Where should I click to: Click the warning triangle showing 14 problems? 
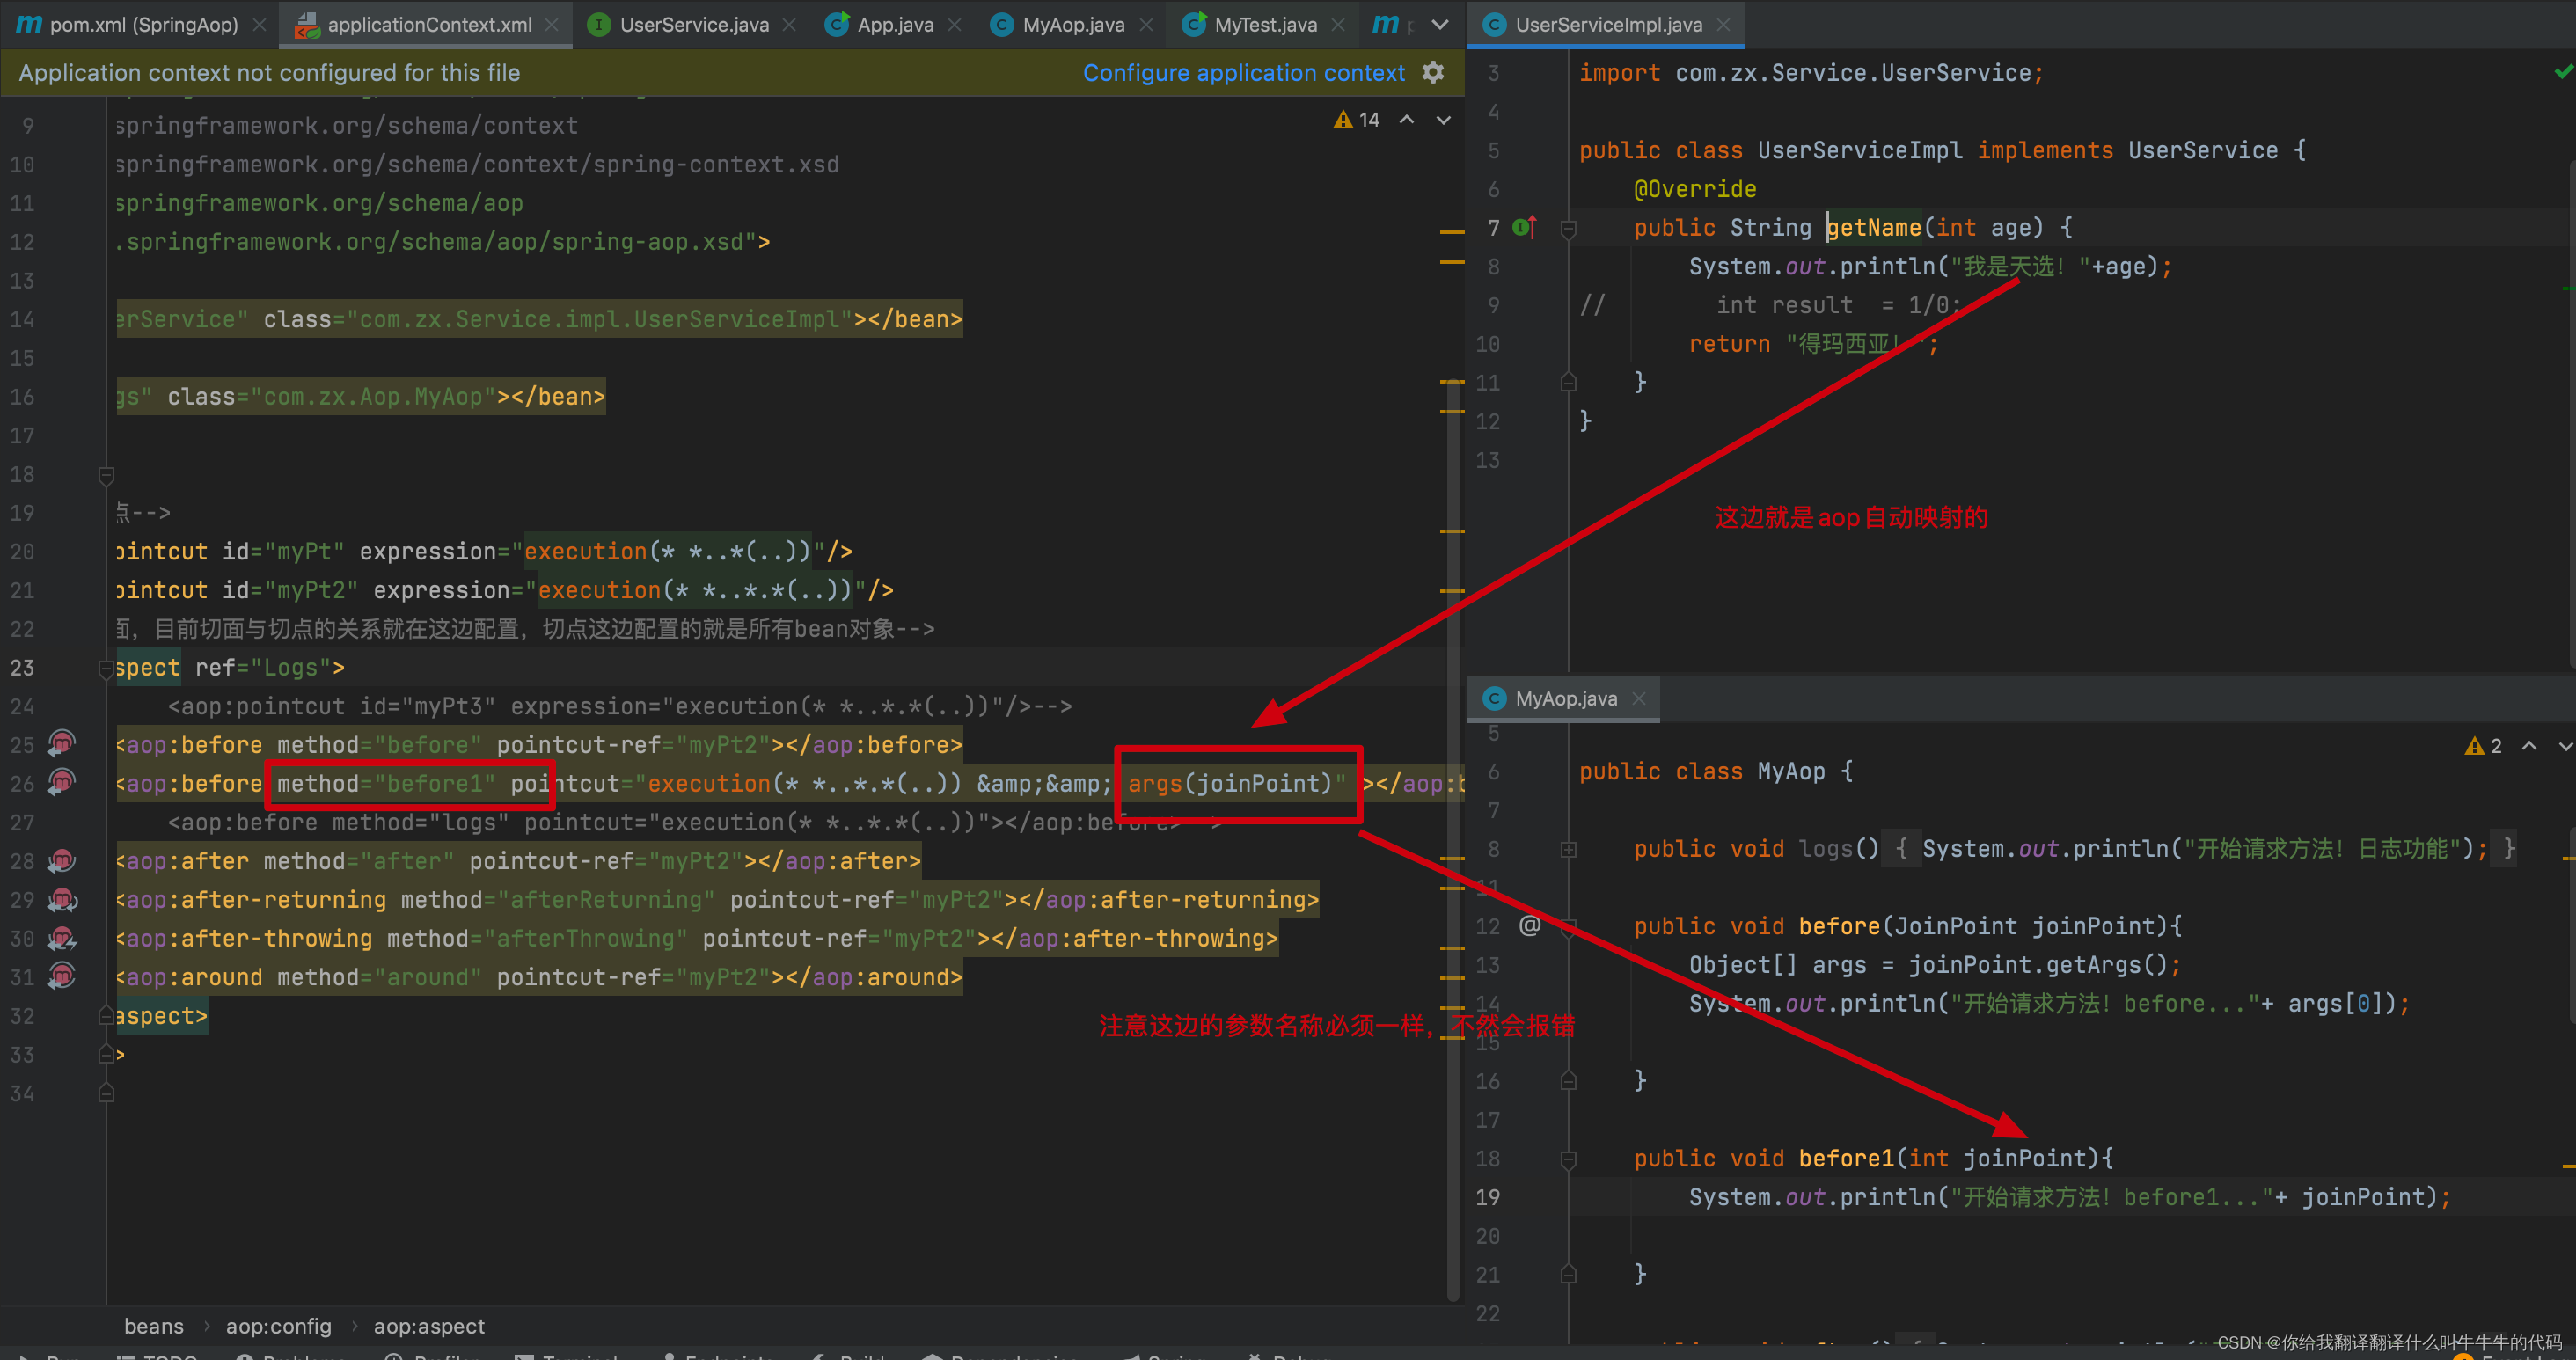[x=1343, y=120]
